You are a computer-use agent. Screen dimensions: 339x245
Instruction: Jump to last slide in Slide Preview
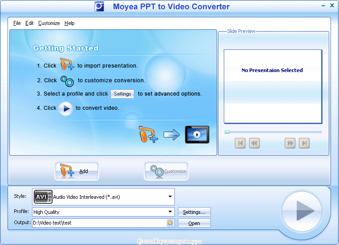[x=304, y=143]
